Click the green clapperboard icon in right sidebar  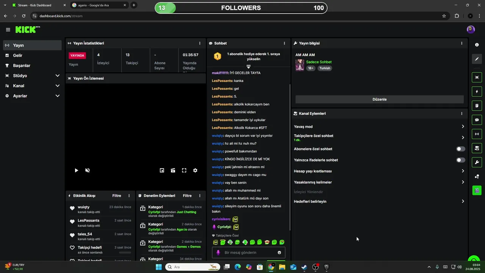(477, 190)
